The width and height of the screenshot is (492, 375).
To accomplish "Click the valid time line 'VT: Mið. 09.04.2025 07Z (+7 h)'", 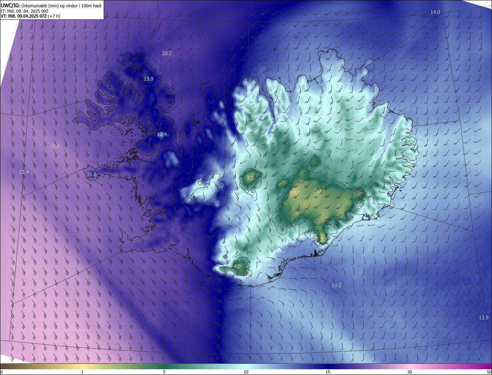I will (30, 16).
